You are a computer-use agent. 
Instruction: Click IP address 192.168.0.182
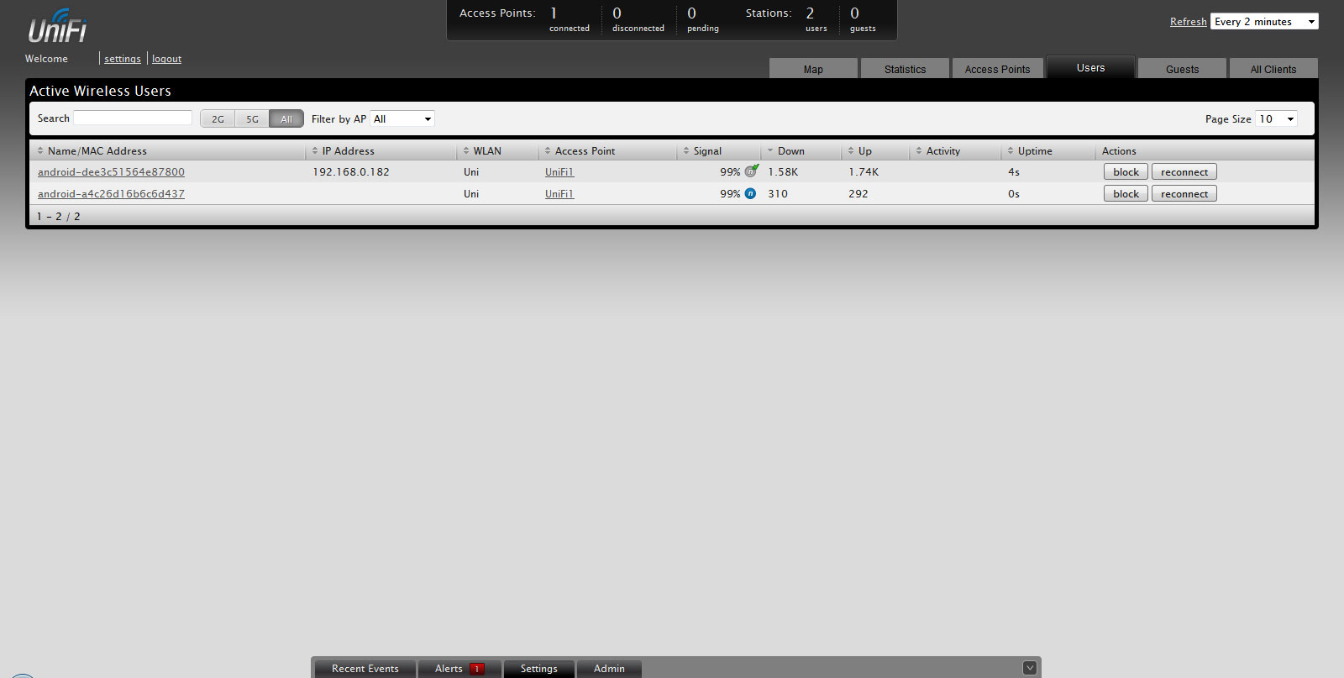[x=351, y=171]
